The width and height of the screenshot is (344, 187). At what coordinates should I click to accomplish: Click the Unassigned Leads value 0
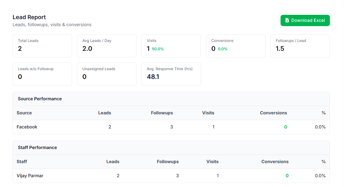tap(84, 77)
